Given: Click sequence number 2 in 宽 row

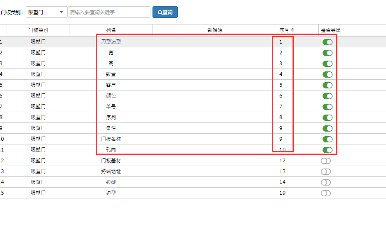Looking at the screenshot, I should point(280,53).
